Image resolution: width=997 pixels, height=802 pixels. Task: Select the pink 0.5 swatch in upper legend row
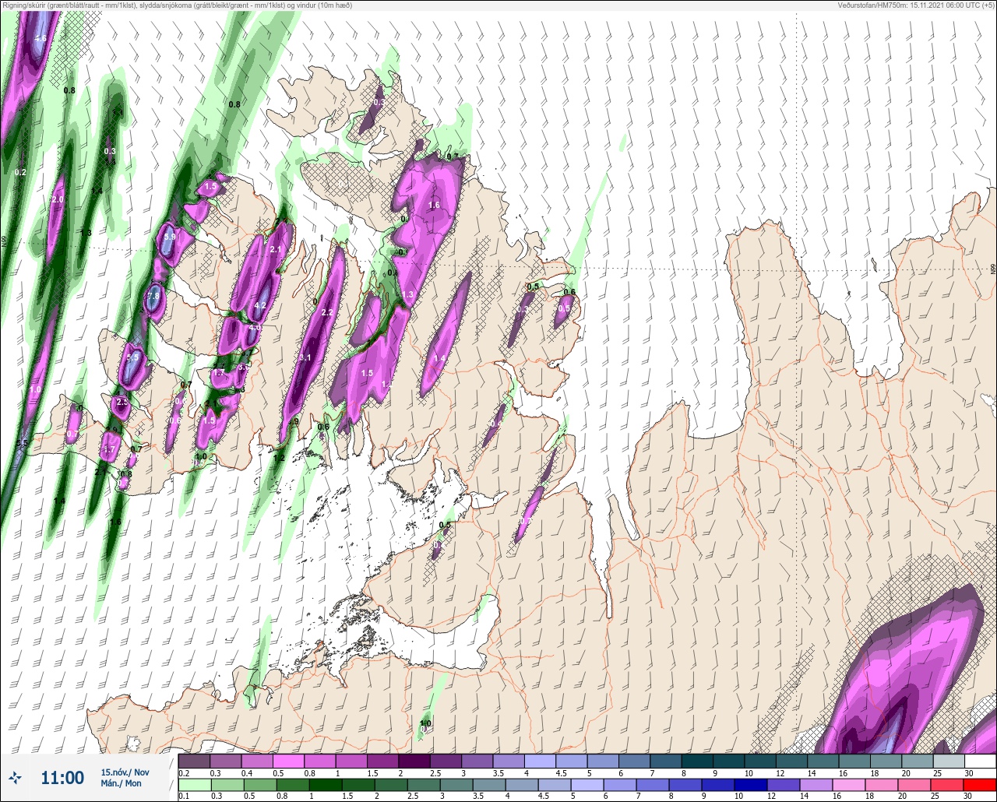(x=288, y=761)
